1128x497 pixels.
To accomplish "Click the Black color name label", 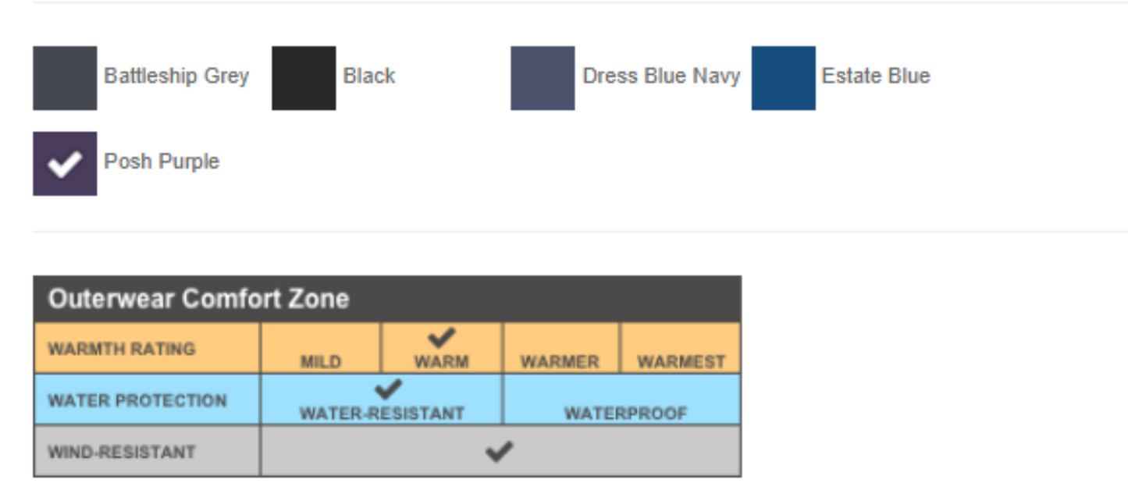I will pos(369,76).
